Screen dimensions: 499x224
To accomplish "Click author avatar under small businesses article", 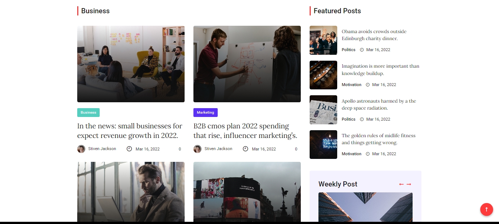I will click(81, 149).
